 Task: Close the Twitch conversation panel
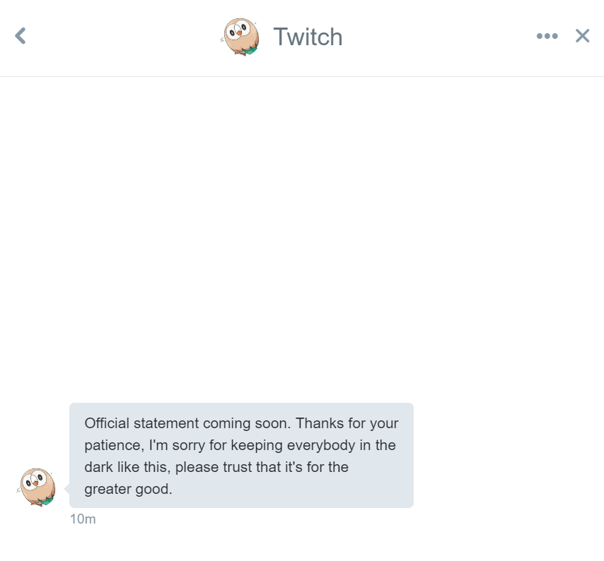coord(582,36)
